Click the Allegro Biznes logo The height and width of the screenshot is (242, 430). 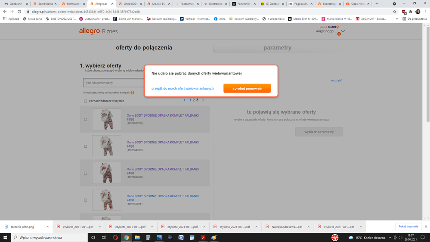pyautogui.click(x=98, y=31)
